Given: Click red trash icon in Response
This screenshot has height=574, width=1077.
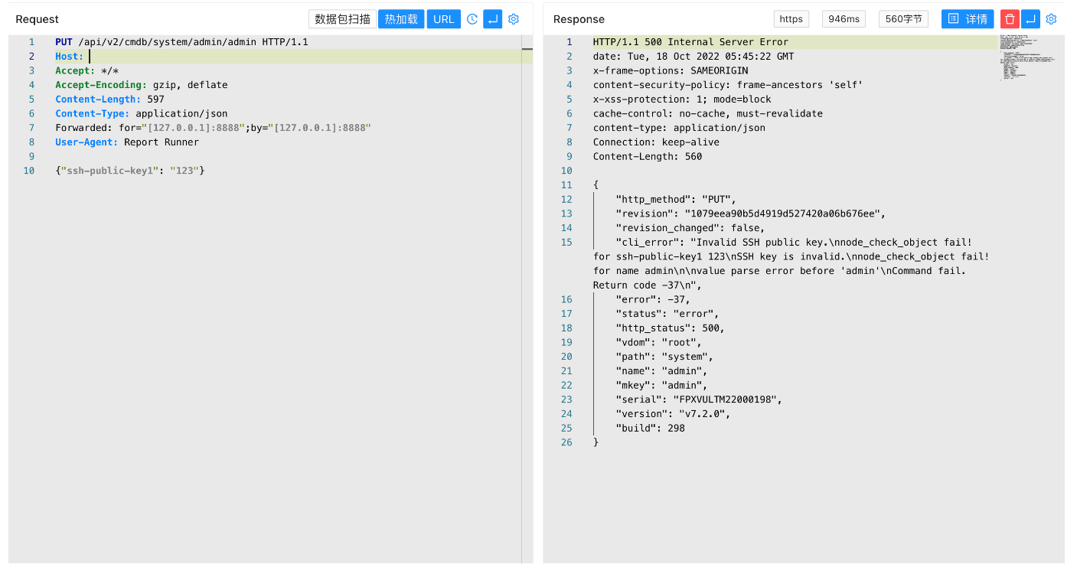Looking at the screenshot, I should pyautogui.click(x=1010, y=19).
